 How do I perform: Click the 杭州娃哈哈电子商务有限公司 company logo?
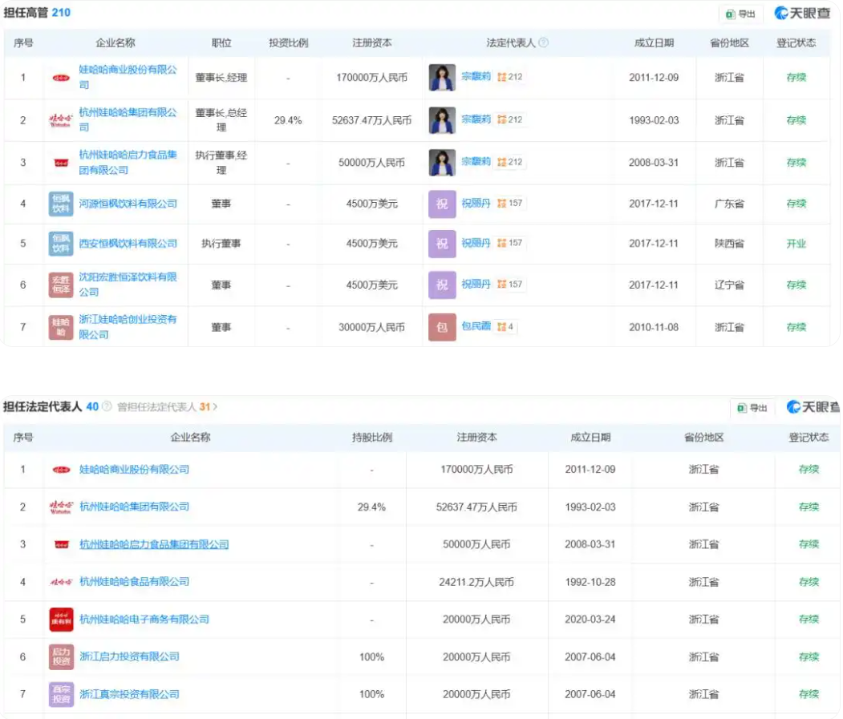pyautogui.click(x=61, y=620)
